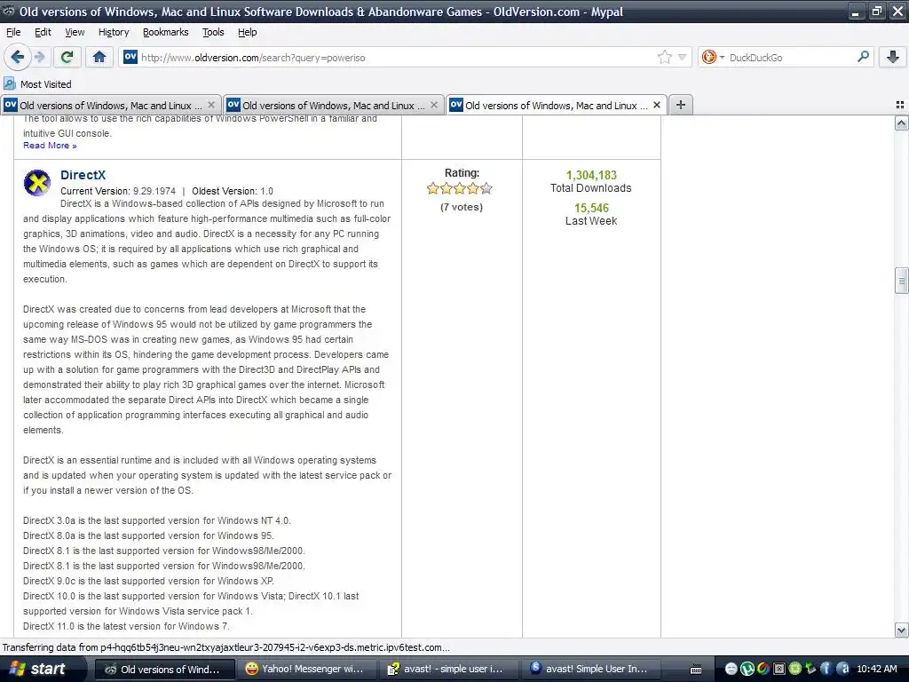Switch to Old versions of Wind... taskbar button

pos(164,670)
